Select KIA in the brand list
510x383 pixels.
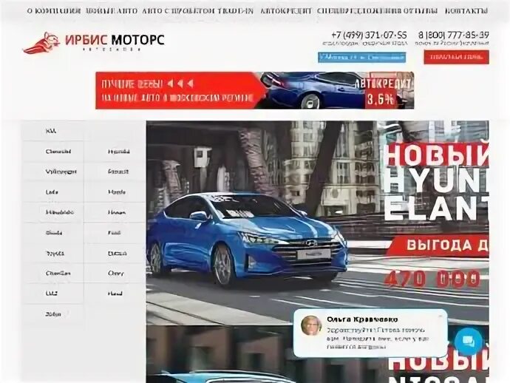(x=51, y=131)
